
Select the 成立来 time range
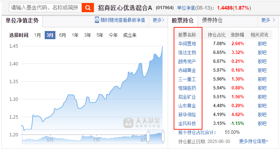[x=130, y=35]
